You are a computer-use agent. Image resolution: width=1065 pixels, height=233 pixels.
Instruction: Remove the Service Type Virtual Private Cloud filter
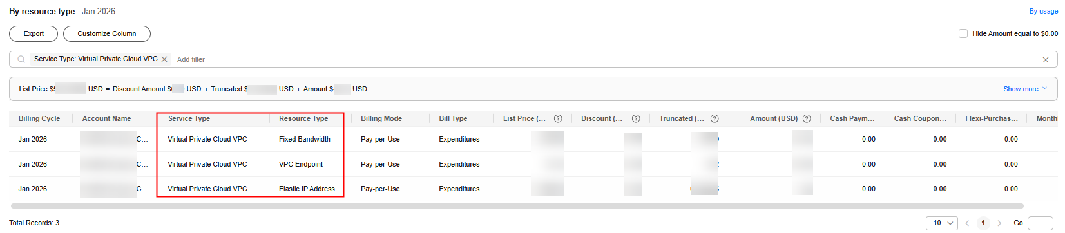coord(164,59)
